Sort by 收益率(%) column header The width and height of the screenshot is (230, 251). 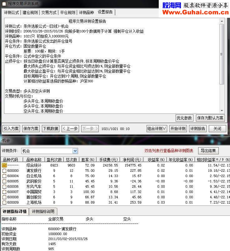[155, 160]
